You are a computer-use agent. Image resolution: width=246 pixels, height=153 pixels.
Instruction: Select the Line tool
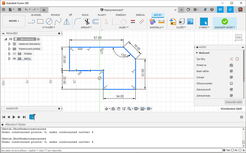pos(31,21)
